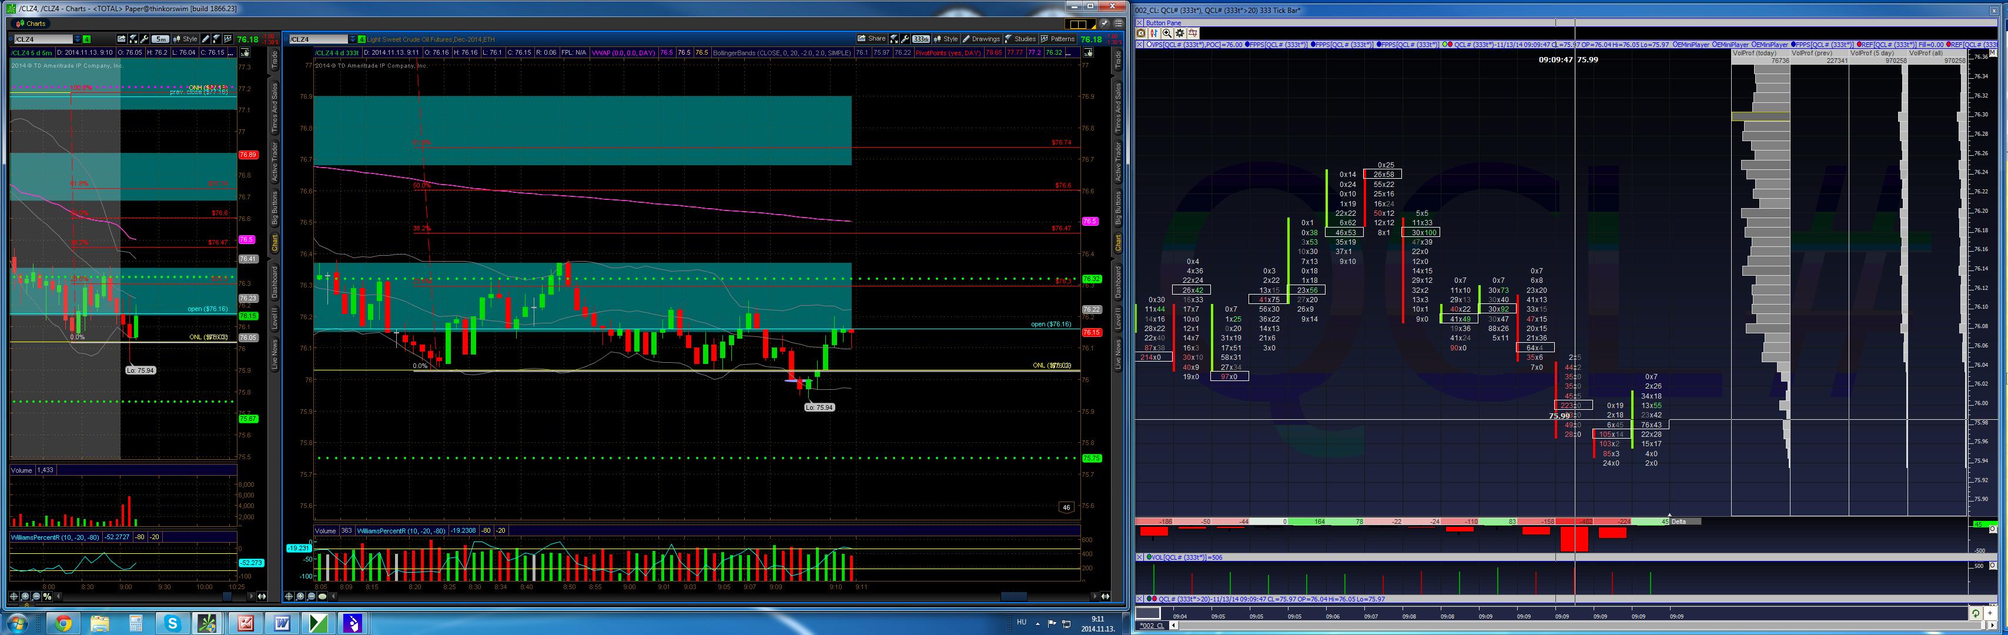Click the red drawing tool icon in Button Pane

coord(1193,33)
